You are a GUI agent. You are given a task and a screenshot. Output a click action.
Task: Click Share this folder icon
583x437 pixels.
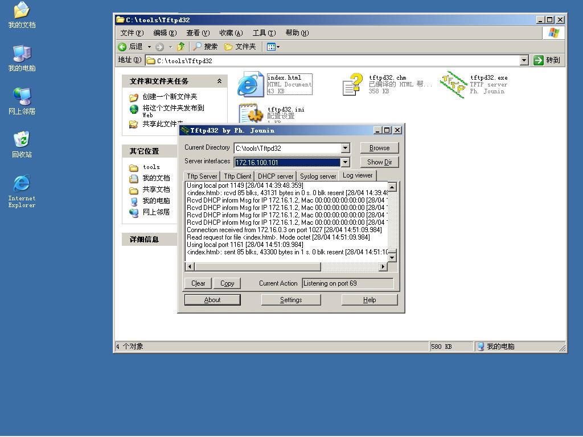point(133,124)
